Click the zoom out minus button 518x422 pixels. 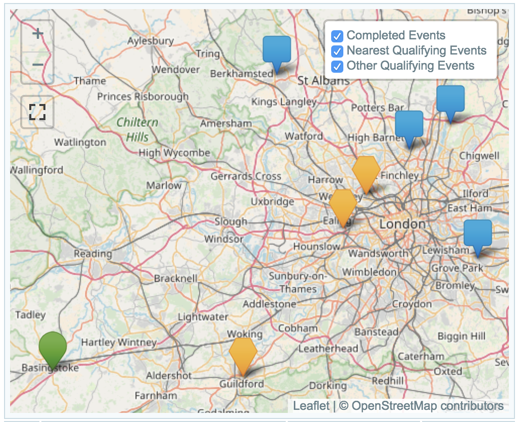click(37, 66)
